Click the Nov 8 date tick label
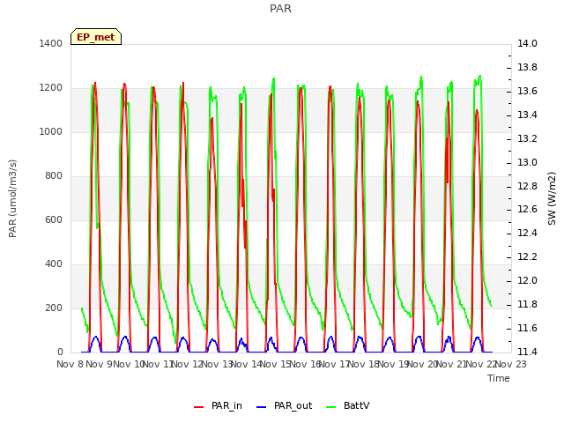Image resolution: width=564 pixels, height=423 pixels. (x=70, y=364)
